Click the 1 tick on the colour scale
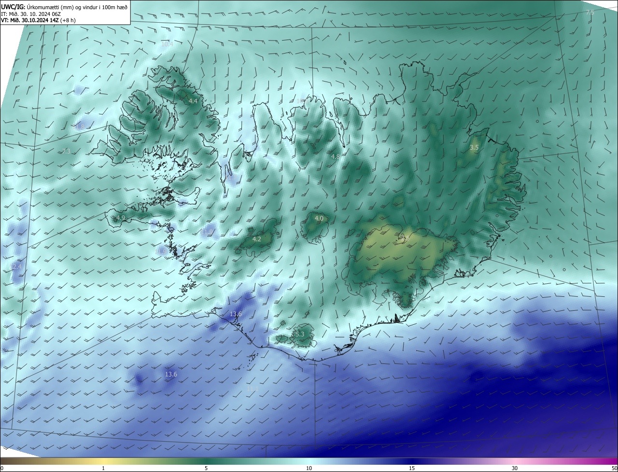This screenshot has height=472, width=618. click(x=104, y=468)
